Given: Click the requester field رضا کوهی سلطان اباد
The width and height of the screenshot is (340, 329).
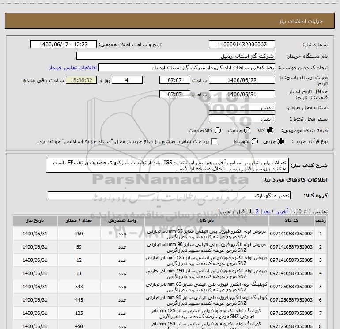Looking at the screenshot, I should pos(187,67).
